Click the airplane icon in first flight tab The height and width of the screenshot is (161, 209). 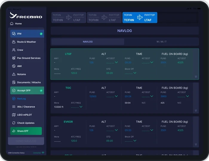tap(69, 17)
